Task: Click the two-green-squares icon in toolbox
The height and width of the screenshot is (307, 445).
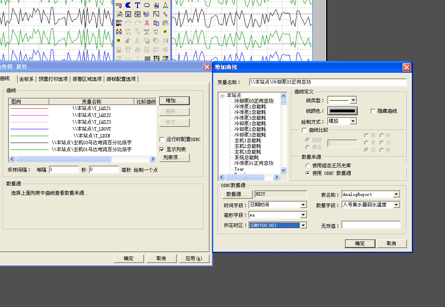Action: tap(165, 32)
